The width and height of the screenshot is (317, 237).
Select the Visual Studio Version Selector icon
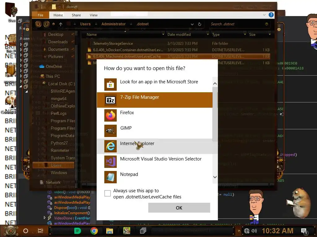coord(111,162)
